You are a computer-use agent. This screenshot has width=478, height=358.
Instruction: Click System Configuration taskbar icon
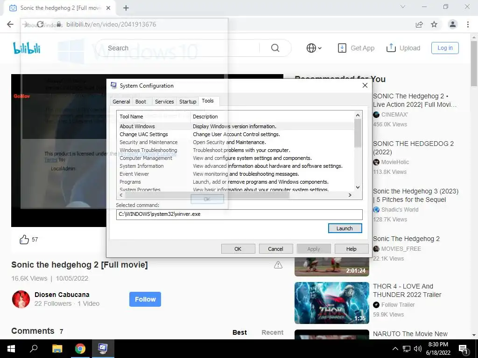tap(103, 349)
